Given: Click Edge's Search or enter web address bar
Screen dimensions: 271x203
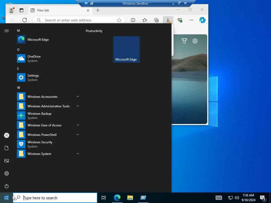Looking at the screenshot, I should point(79,20).
